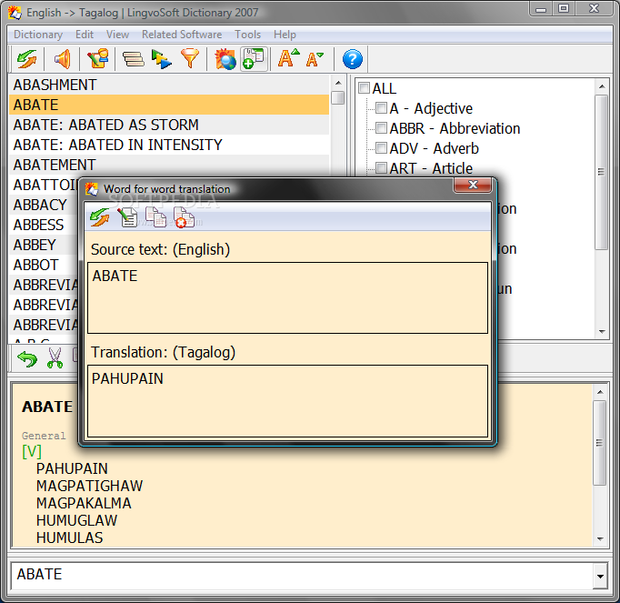This screenshot has width=620, height=603.
Task: Click translation pane scrollbar down arrow
Action: point(600,539)
